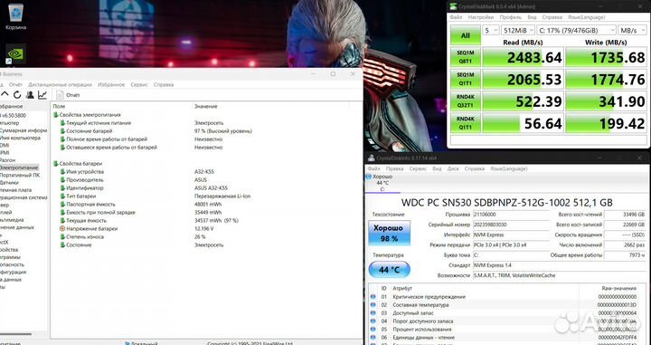Open Профиль menu in CrystalDiskMark
This screenshot has height=345, width=651.
[510, 17]
